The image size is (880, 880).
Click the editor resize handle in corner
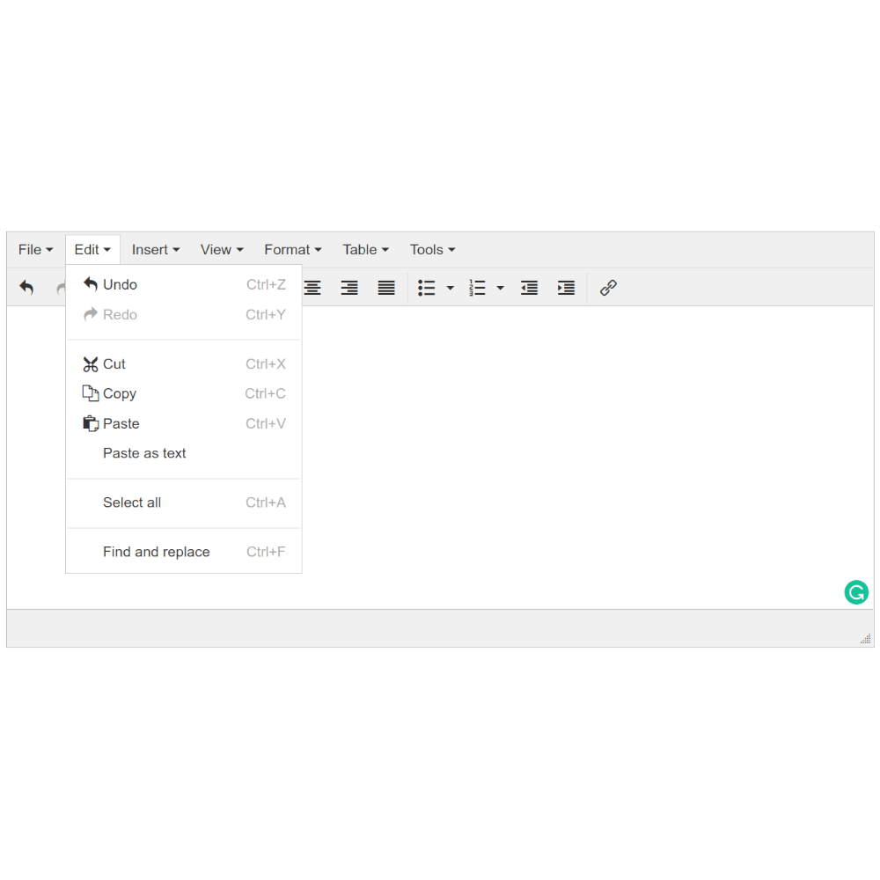pyautogui.click(x=866, y=639)
